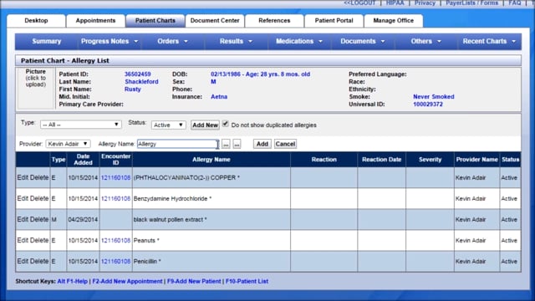The image size is (535, 301).
Task: Open encounter ID 121160108 in Peanuts row
Action: [115, 241]
